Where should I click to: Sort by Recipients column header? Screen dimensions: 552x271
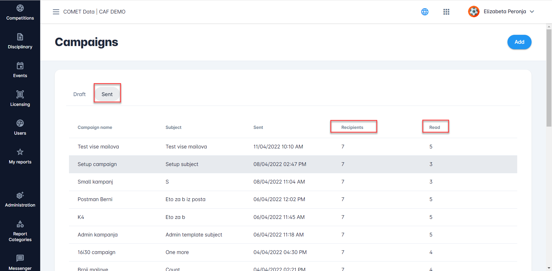[352, 127]
